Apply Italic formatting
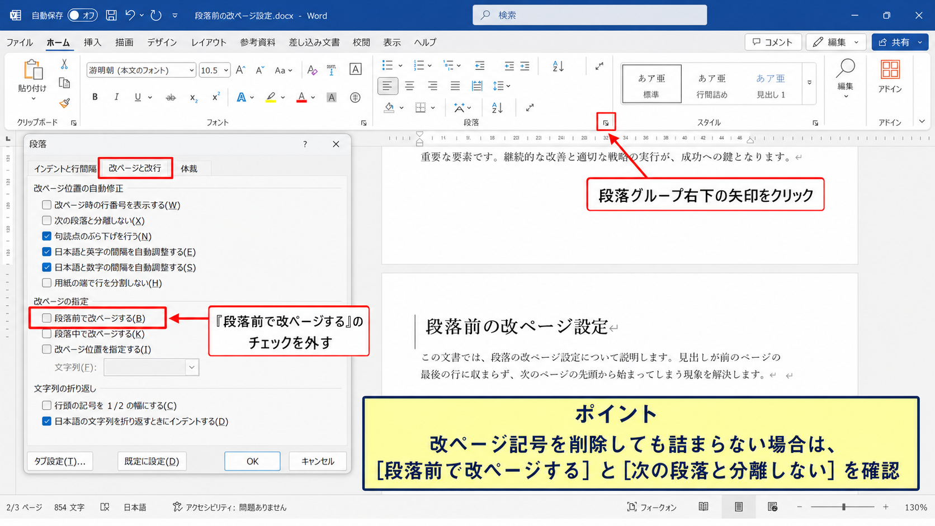The image size is (935, 526). 116,97
